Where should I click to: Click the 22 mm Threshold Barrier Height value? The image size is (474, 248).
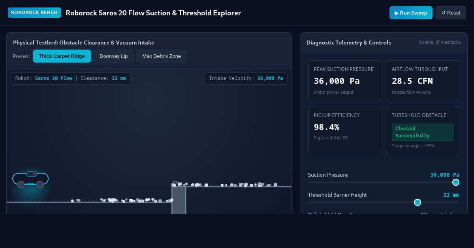pos(451,195)
